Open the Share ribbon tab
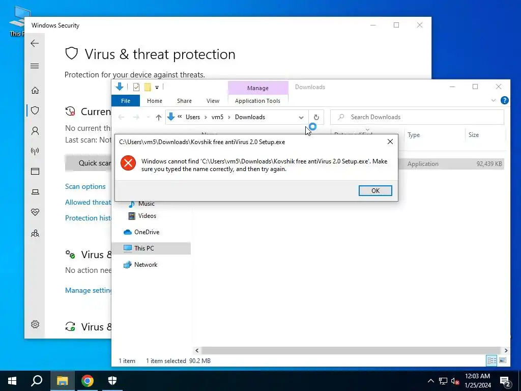This screenshot has height=391, width=521. coord(184,101)
